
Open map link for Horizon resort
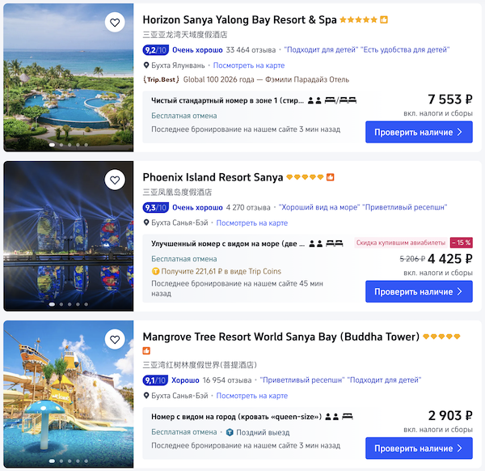click(250, 65)
